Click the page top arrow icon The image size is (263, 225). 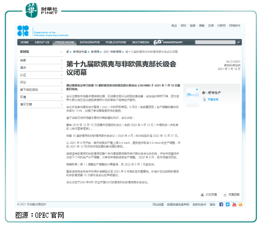pyautogui.click(x=225, y=195)
